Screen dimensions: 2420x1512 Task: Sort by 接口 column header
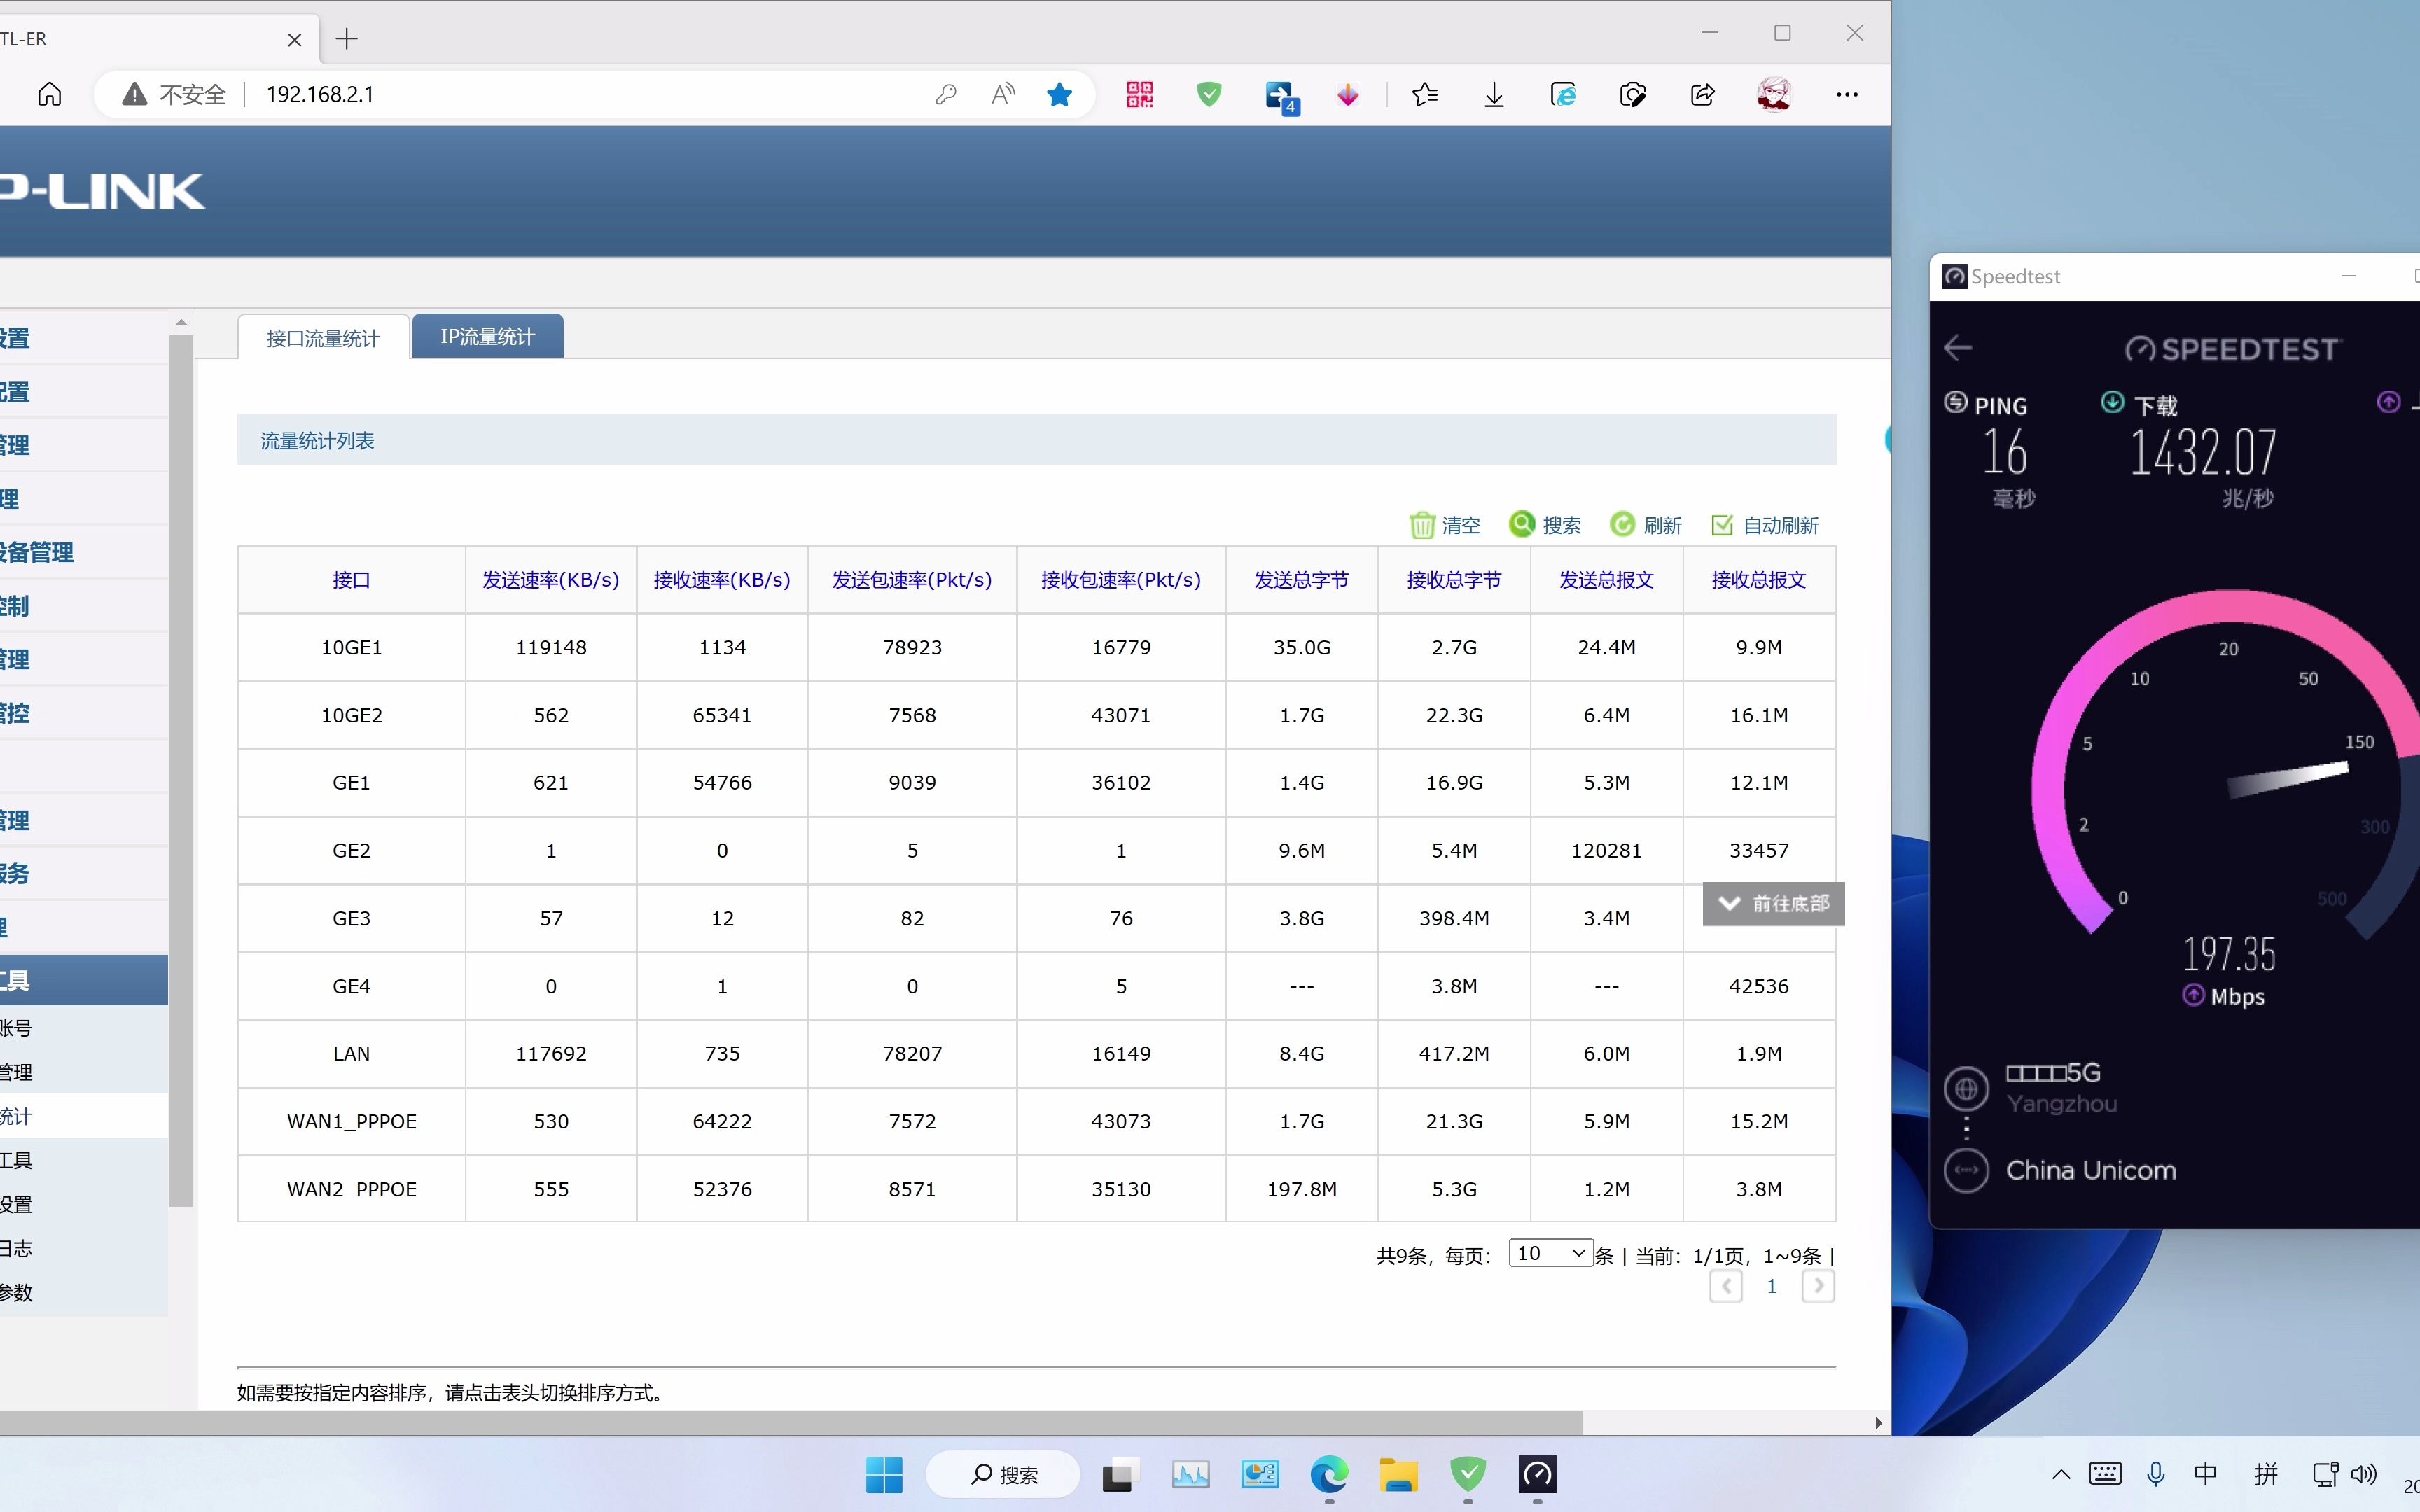click(351, 580)
